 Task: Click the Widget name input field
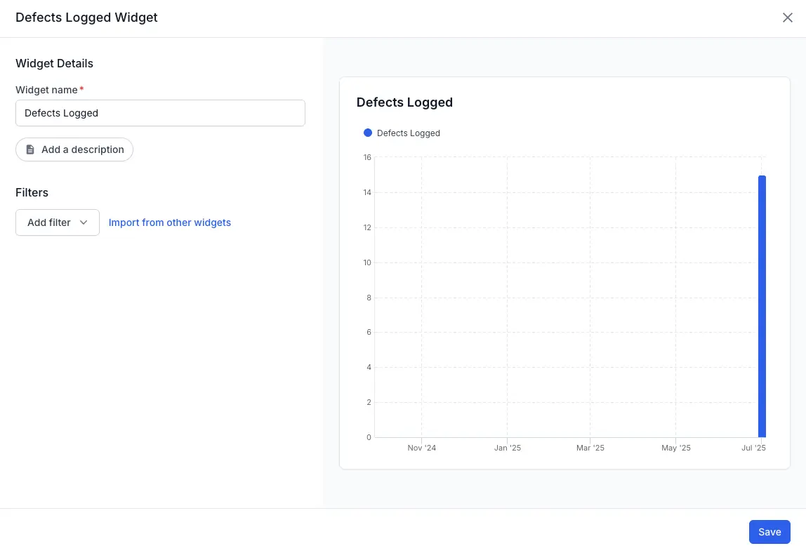tap(160, 113)
